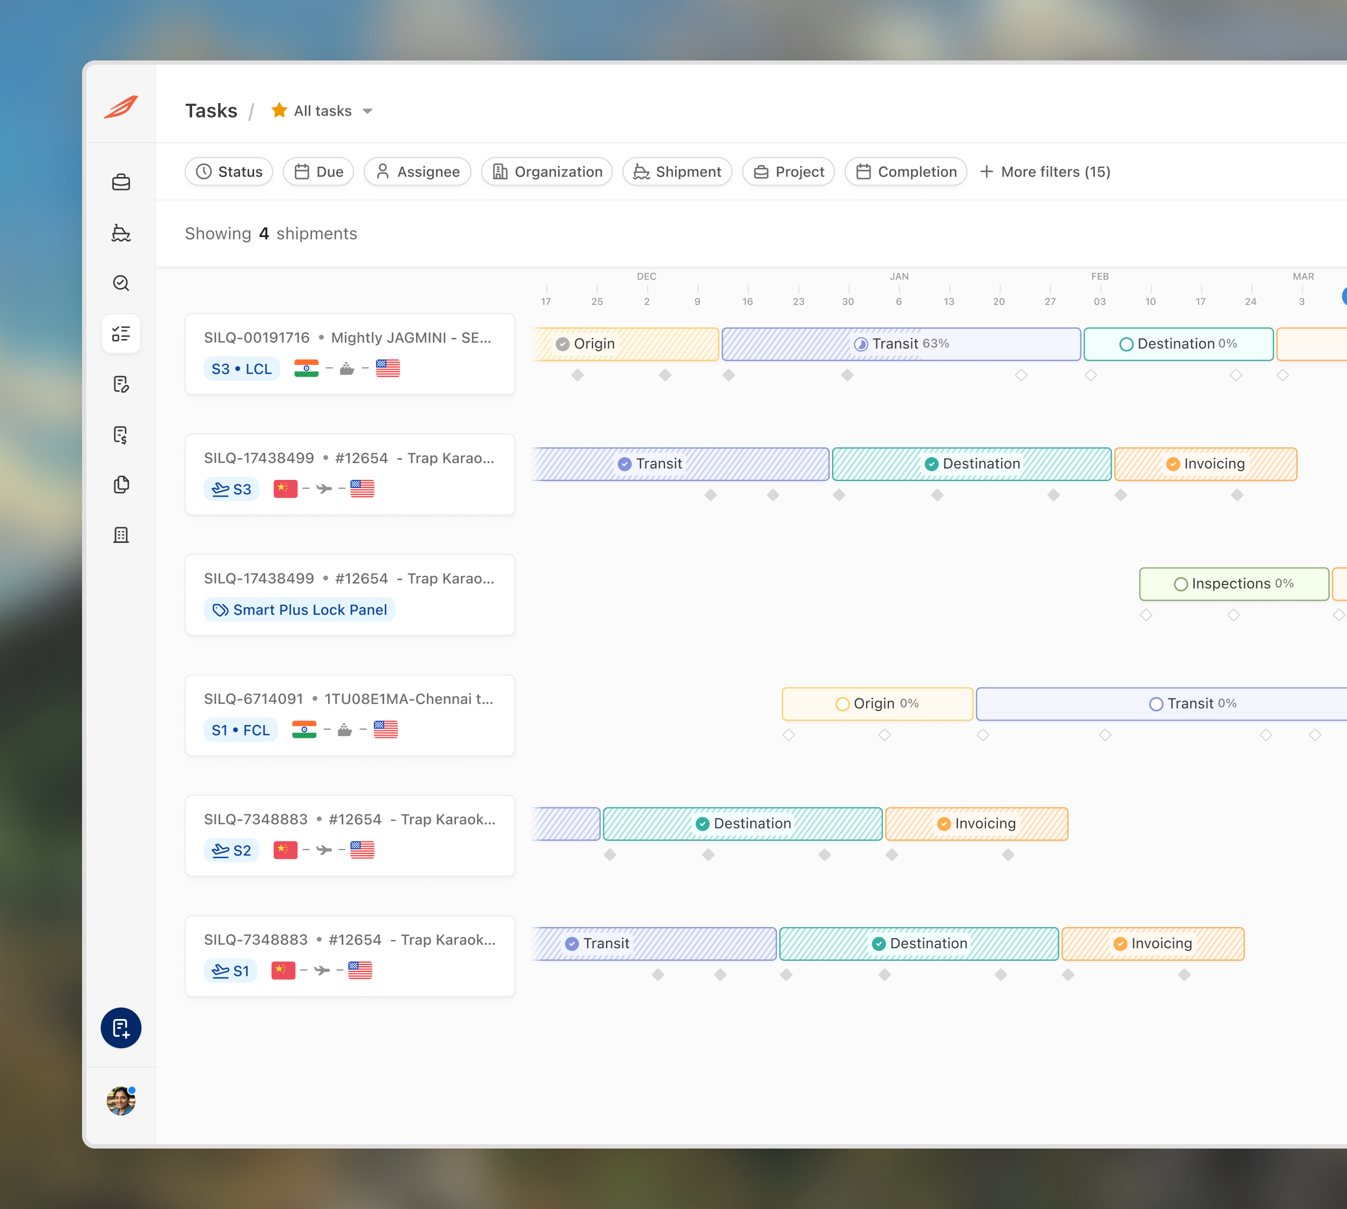Open shipment card SILQ-00191716 Mightly JAGMINI
The height and width of the screenshot is (1209, 1347).
(x=350, y=354)
